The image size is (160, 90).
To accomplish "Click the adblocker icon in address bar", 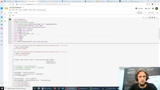I will coord(152,4).
